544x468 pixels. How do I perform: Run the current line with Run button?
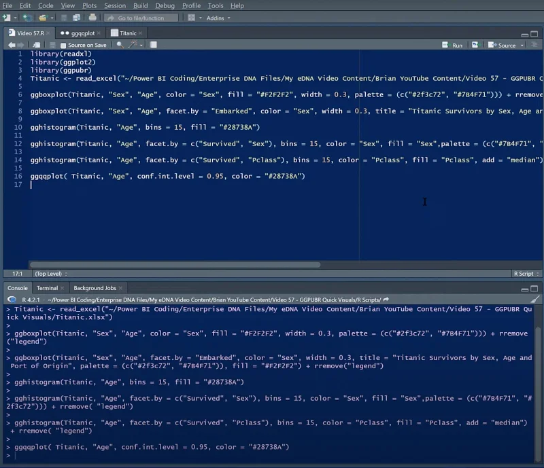coord(452,45)
